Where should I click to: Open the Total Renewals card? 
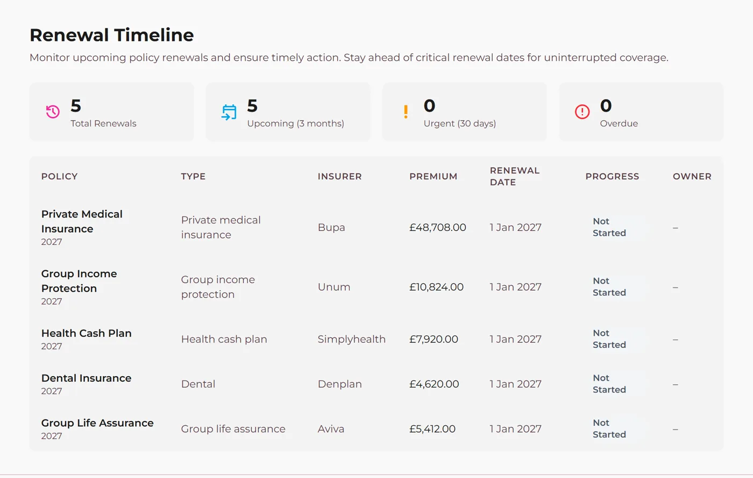(112, 112)
